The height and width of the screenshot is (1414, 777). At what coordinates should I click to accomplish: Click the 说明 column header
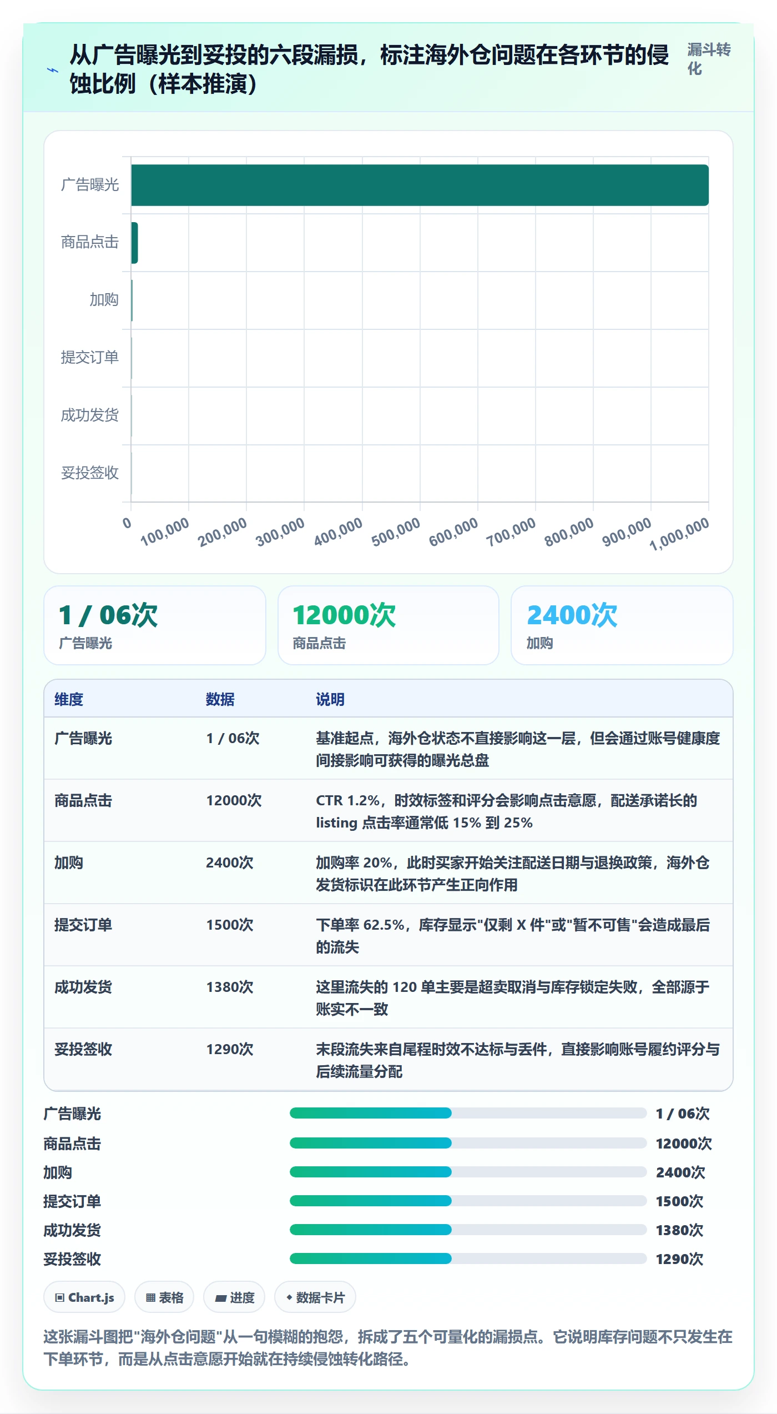330,699
